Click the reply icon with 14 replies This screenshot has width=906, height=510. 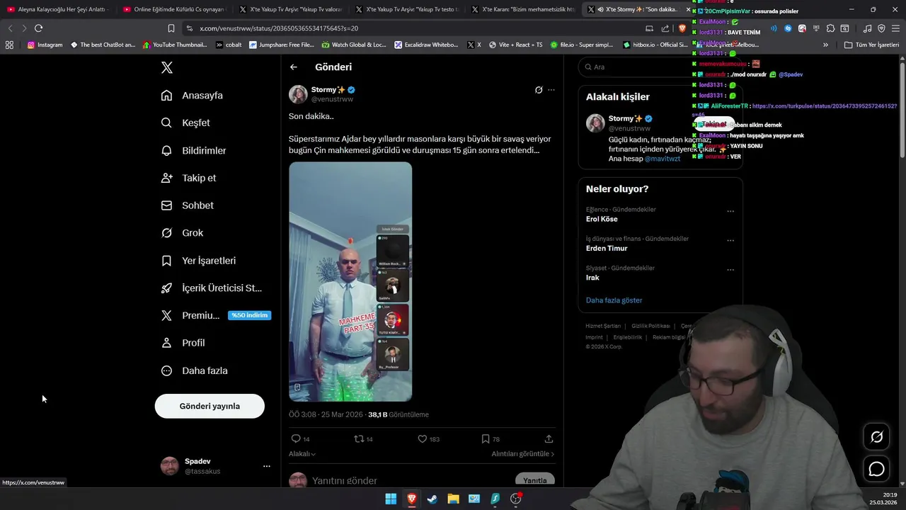301,439
